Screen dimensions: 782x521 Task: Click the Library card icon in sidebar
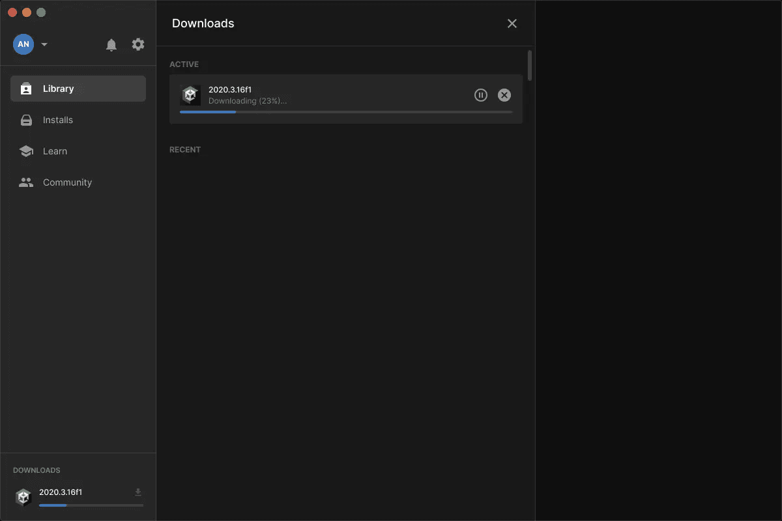point(26,89)
